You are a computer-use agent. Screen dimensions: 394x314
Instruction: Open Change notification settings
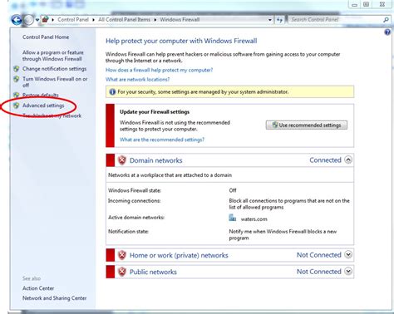54,69
